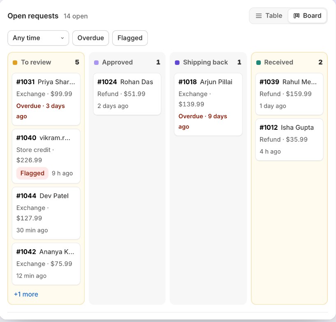The height and width of the screenshot is (322, 336).
Task: Click the 2 days ago timestamp
Action: [x=113, y=106]
